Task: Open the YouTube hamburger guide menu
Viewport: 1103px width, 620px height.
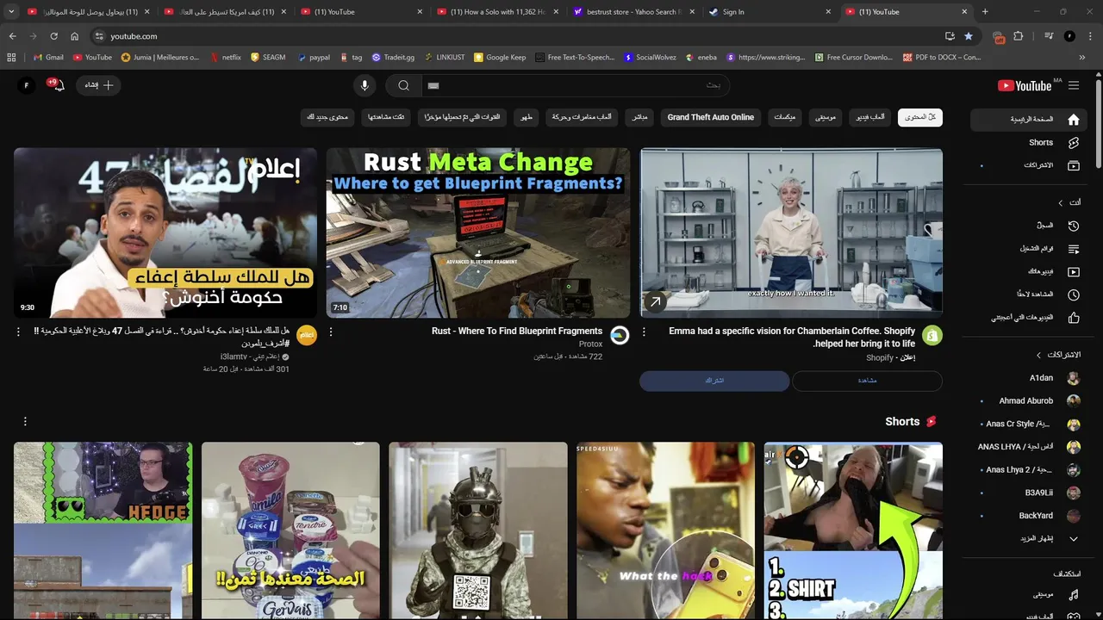Action: click(x=1073, y=85)
